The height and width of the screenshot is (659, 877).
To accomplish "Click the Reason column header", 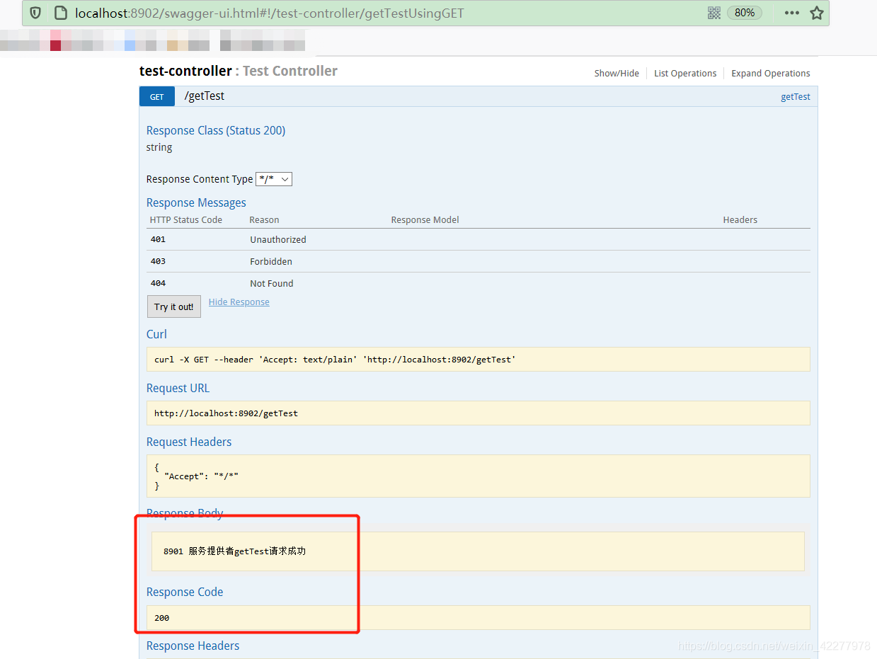I will pos(264,220).
